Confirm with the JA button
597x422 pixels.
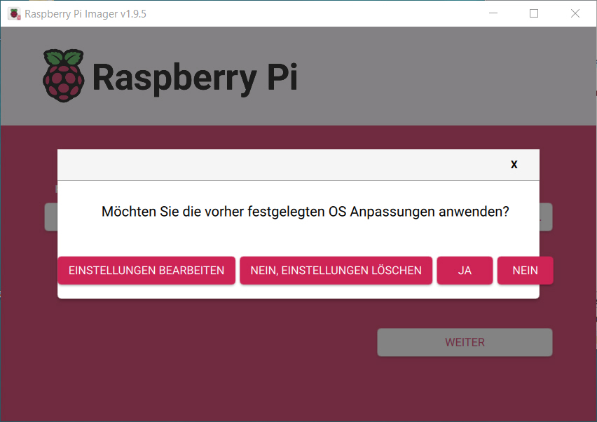click(x=465, y=271)
